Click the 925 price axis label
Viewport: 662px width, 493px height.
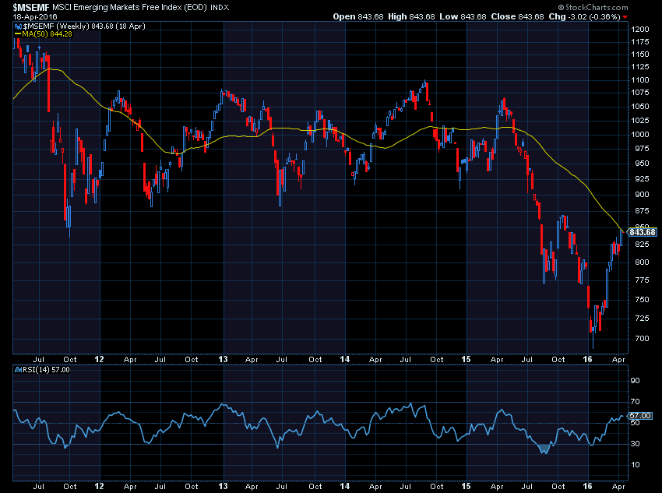[643, 179]
